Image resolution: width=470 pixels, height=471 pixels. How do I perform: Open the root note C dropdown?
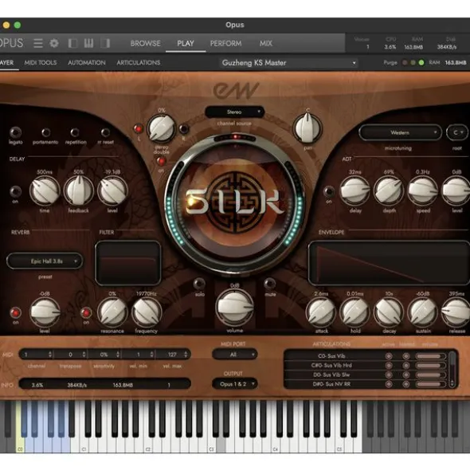click(457, 132)
